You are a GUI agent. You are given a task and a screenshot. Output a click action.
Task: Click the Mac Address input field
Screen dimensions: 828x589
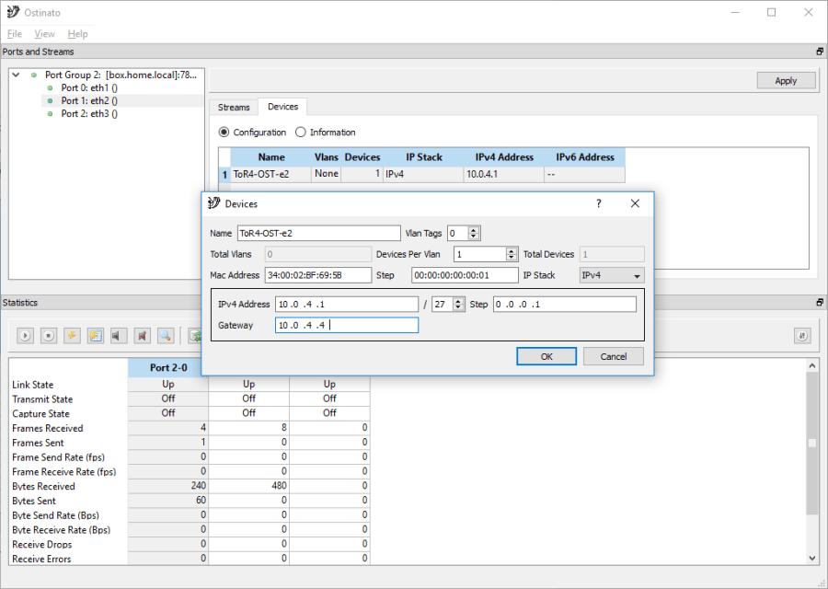click(318, 275)
